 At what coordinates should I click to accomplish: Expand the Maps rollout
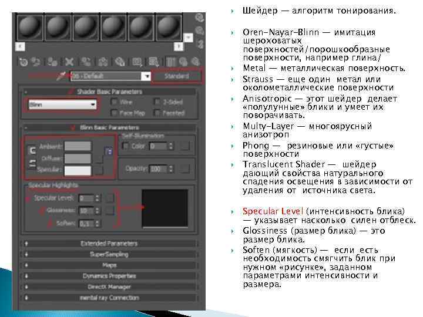(109, 265)
